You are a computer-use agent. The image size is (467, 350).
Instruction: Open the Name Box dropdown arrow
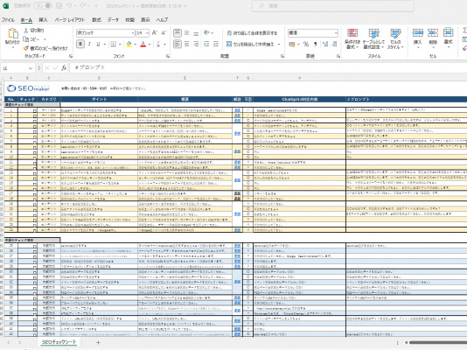(30, 68)
